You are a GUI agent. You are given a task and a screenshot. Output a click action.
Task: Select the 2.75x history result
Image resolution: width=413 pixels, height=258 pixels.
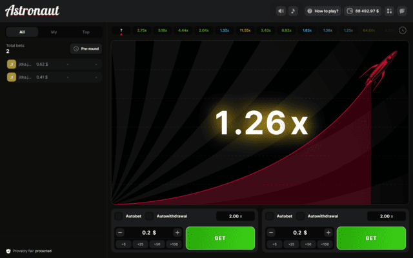click(142, 30)
